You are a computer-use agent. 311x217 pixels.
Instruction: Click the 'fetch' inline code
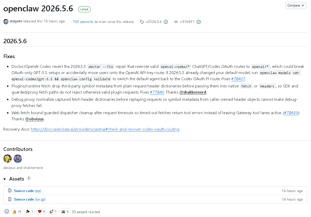246,86
